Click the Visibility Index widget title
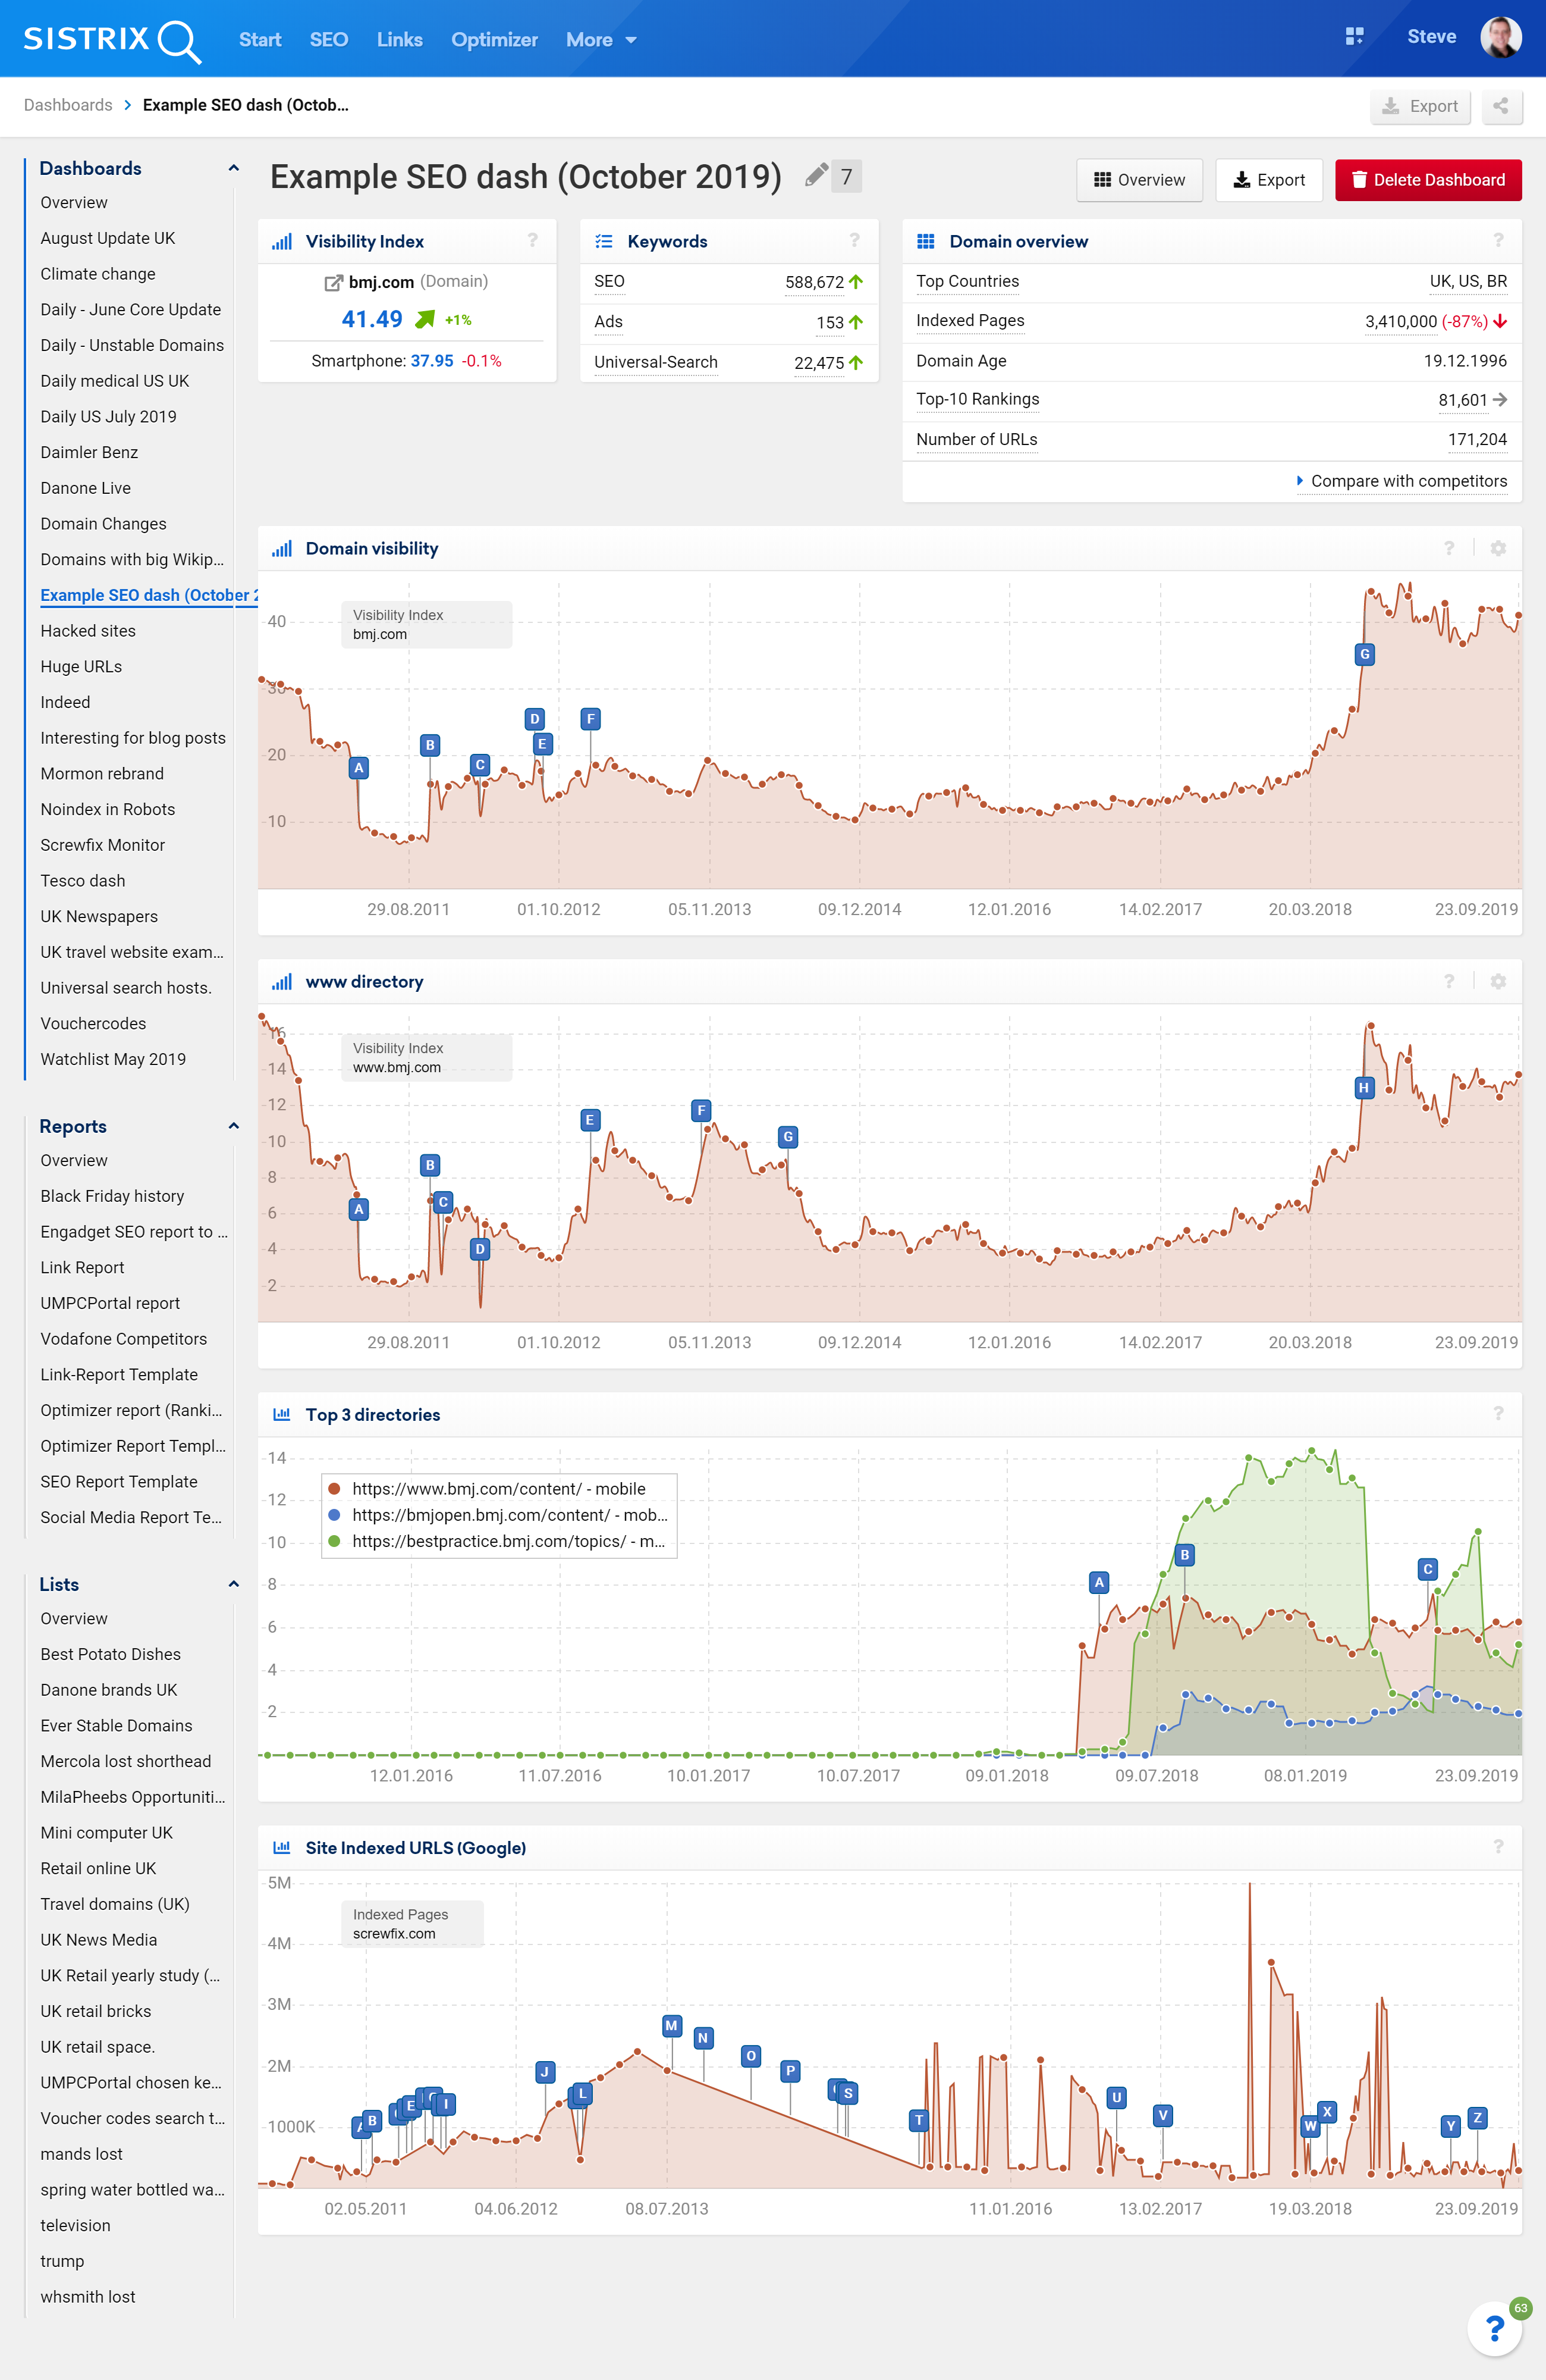The width and height of the screenshot is (1546, 2380). (364, 241)
